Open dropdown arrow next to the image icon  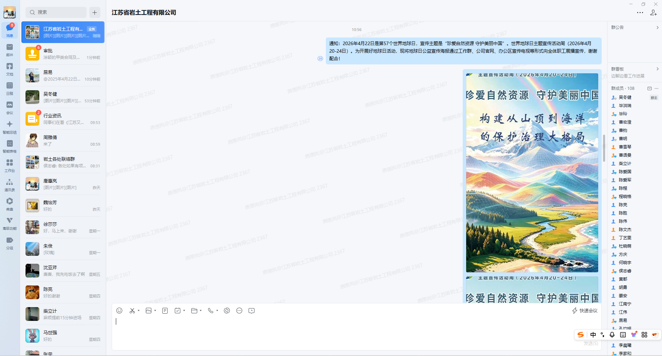155,311
